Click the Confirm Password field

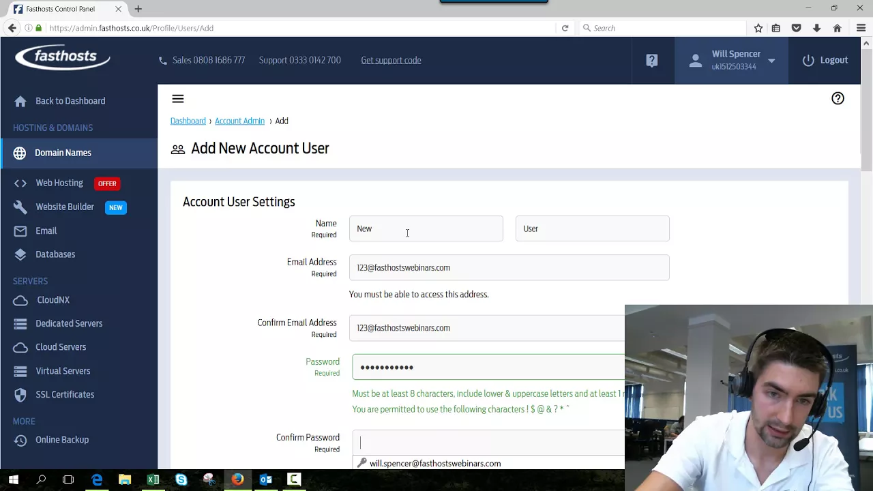(x=488, y=442)
